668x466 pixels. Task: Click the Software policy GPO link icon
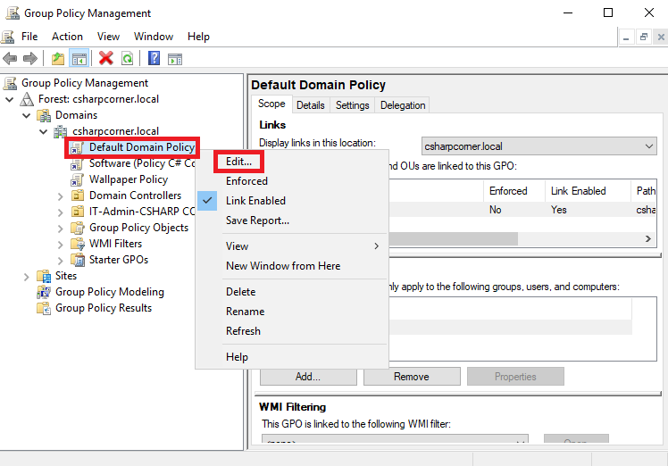[x=77, y=163]
